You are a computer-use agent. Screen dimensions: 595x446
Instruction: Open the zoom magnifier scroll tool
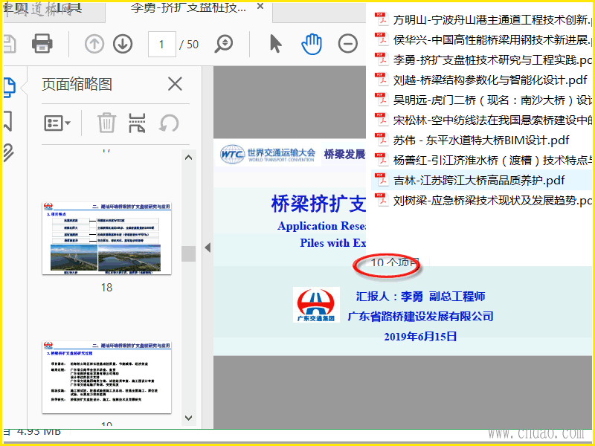pyautogui.click(x=224, y=44)
